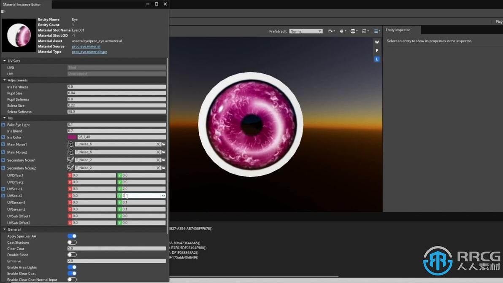Collapse the Iris section
Image resolution: width=503 pixels, height=283 pixels.
(x=5, y=118)
